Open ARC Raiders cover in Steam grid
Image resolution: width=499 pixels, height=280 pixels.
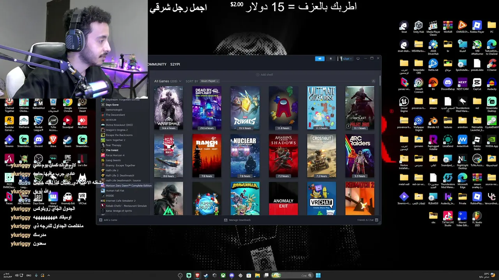pos(360,156)
